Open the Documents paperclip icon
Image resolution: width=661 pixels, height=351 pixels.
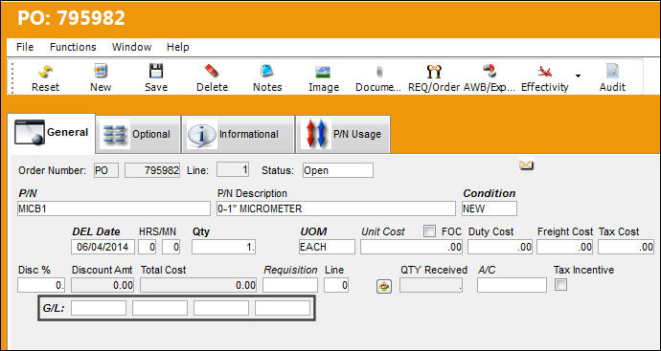pos(379,72)
